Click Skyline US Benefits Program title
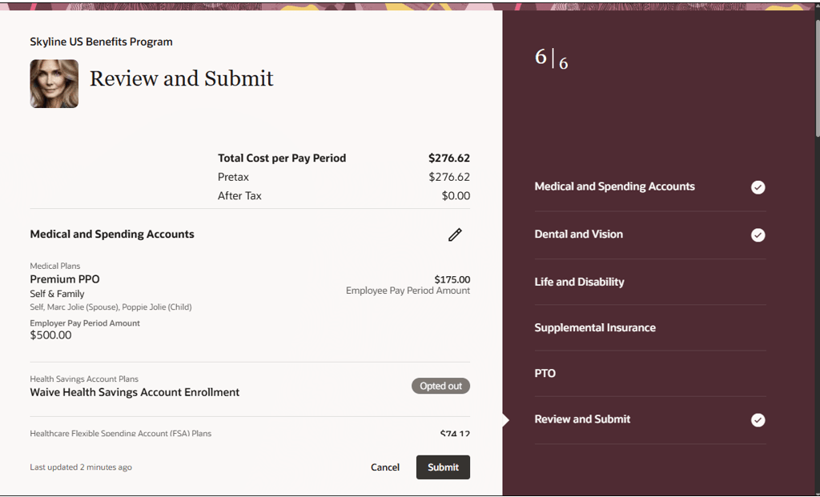820x497 pixels. pos(101,42)
